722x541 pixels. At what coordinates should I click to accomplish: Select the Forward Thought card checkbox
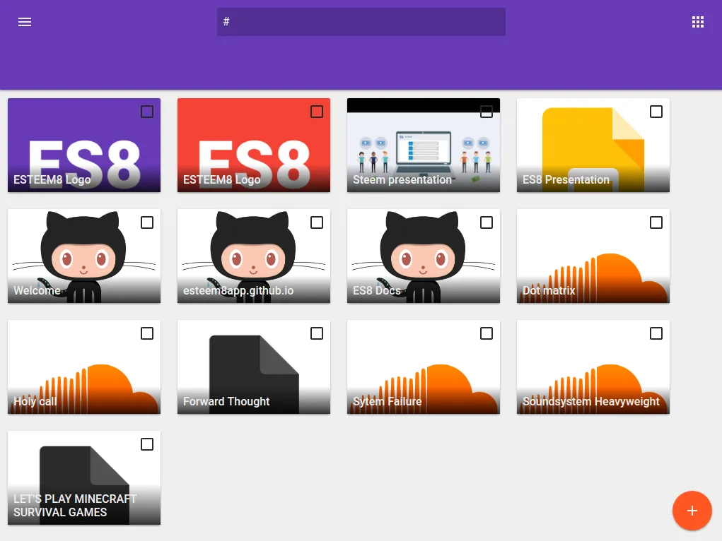[317, 333]
